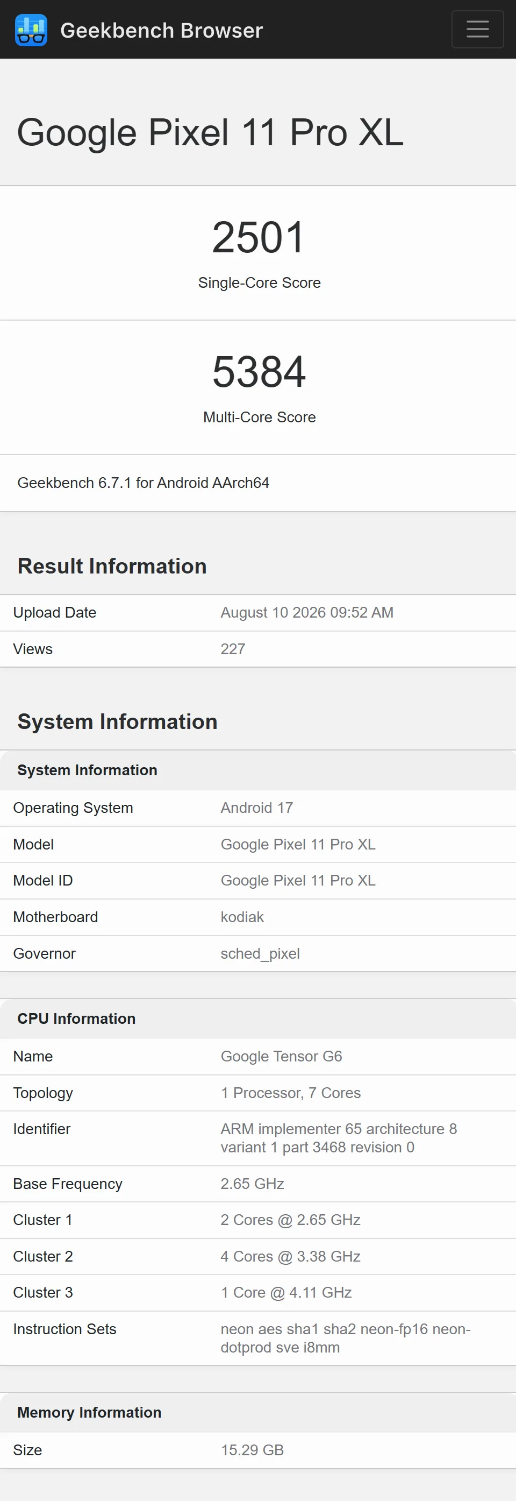The image size is (516, 1501).
Task: Click the Base Frequency label
Action: (x=68, y=1184)
